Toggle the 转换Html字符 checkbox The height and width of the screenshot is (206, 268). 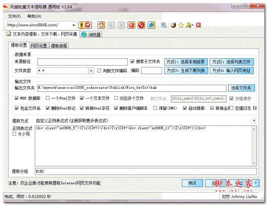pos(82,108)
